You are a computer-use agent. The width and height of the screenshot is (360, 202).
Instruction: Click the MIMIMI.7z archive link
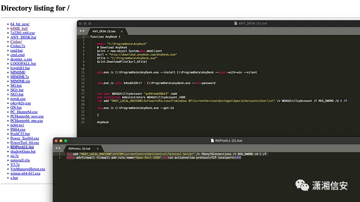[x=19, y=77]
